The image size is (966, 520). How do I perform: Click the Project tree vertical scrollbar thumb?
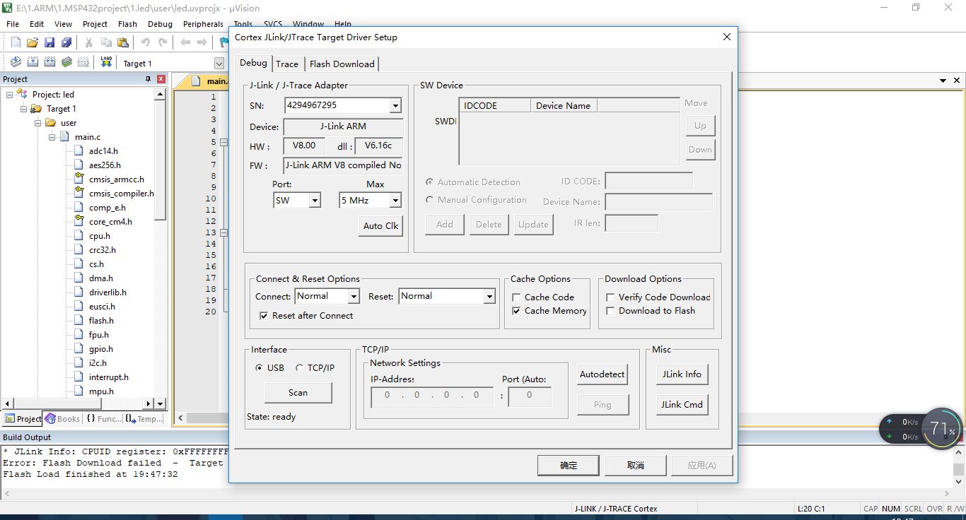[x=161, y=159]
